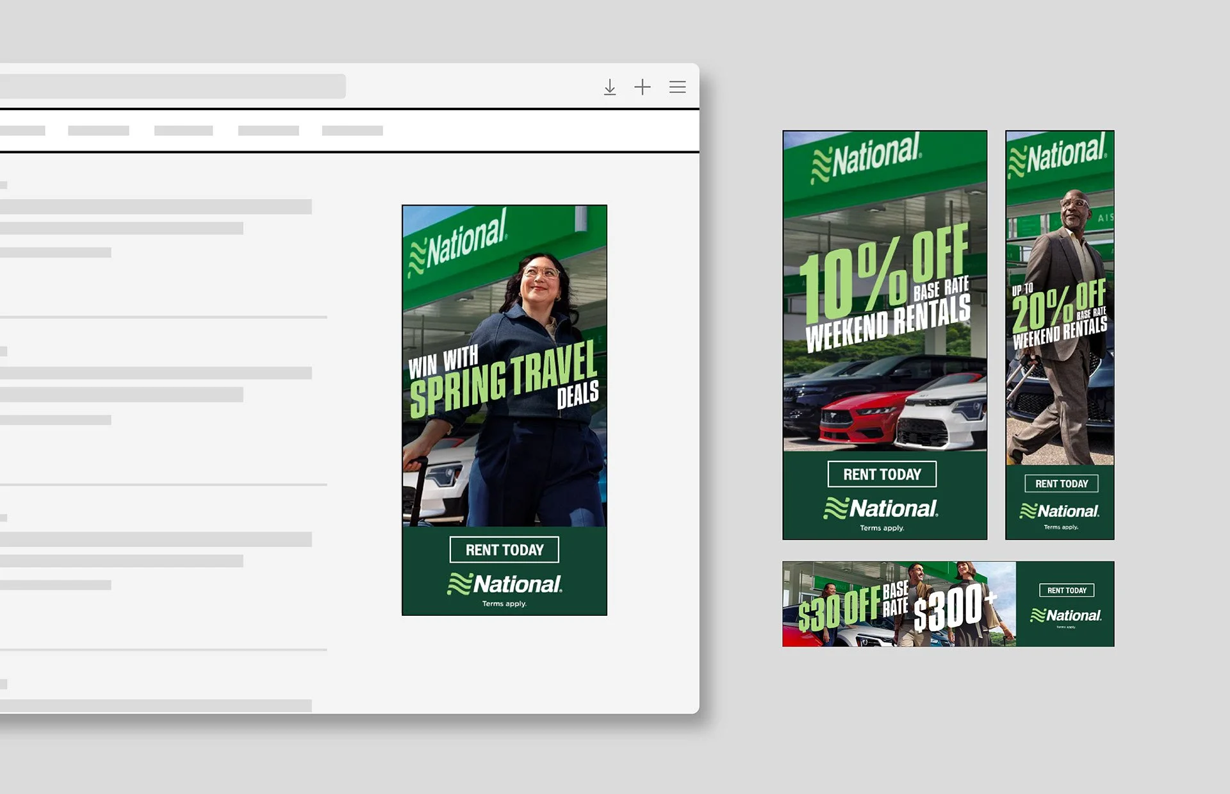Open the hamburger menu icon
The width and height of the screenshot is (1230, 794).
pos(677,87)
